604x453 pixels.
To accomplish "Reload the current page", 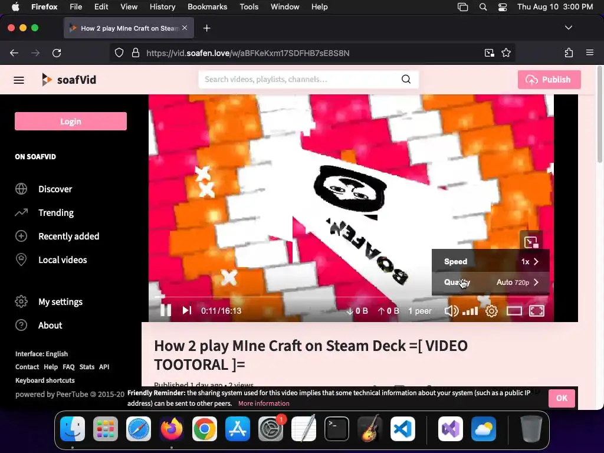I will (57, 52).
